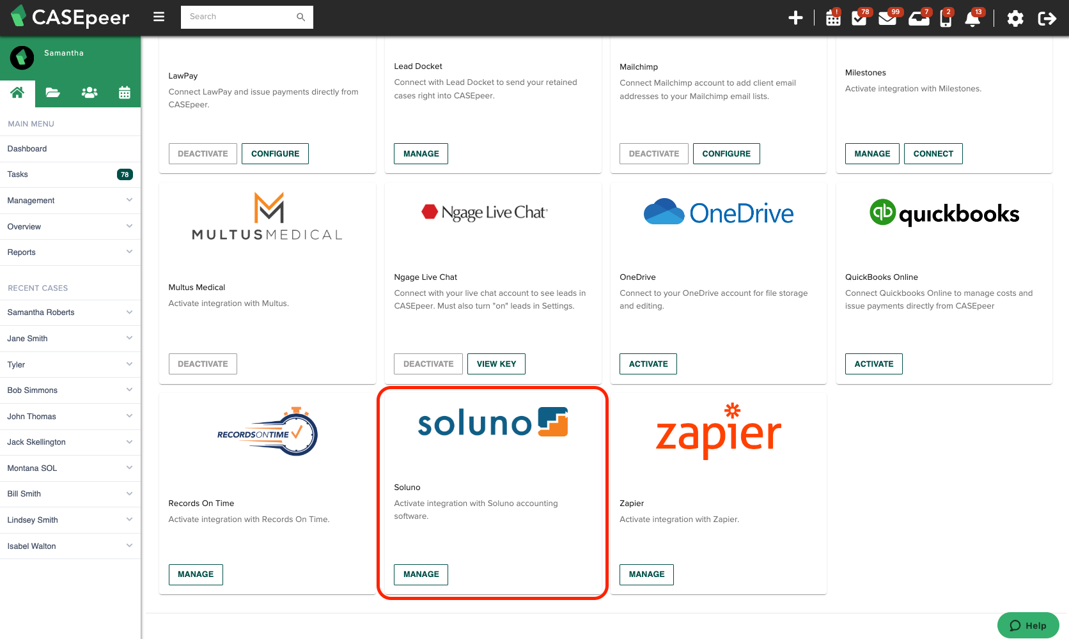Open the mail envelope icon with 99 badge
Image resolution: width=1069 pixels, height=639 pixels.
(888, 18)
